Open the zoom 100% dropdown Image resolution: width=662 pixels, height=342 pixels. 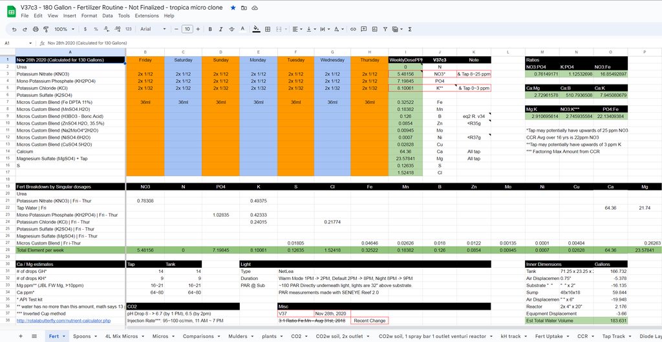(x=63, y=29)
